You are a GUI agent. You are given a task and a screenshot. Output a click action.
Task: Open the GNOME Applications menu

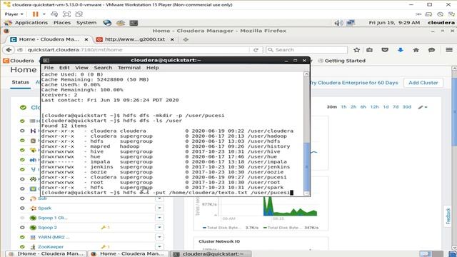[31, 23]
